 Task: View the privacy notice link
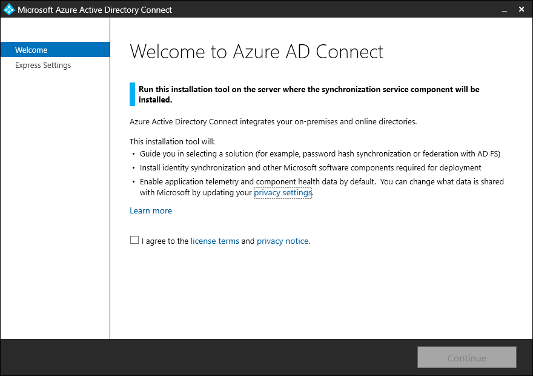(x=282, y=241)
